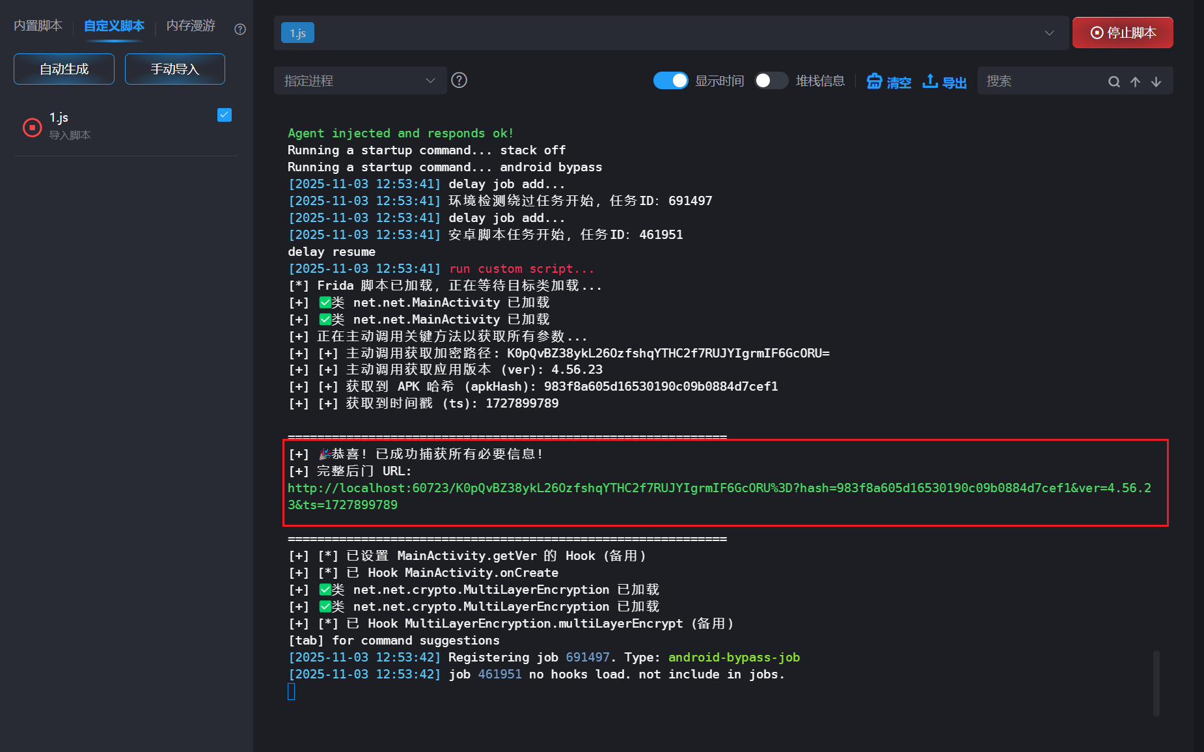
Task: Click the red stop icon next to 1.js
Action: click(x=32, y=127)
